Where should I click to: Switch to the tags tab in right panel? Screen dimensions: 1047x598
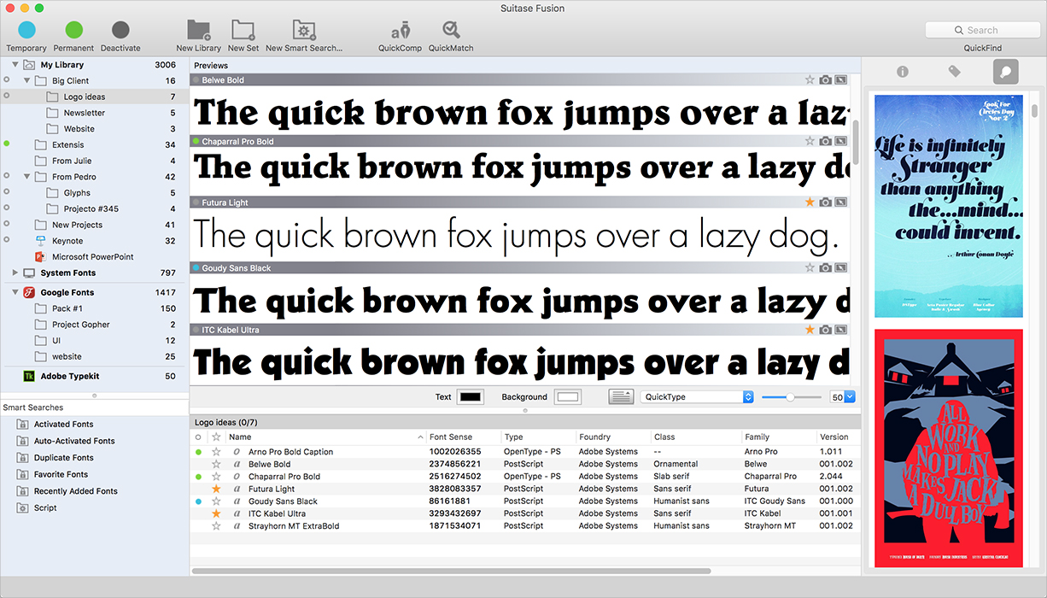pos(954,72)
